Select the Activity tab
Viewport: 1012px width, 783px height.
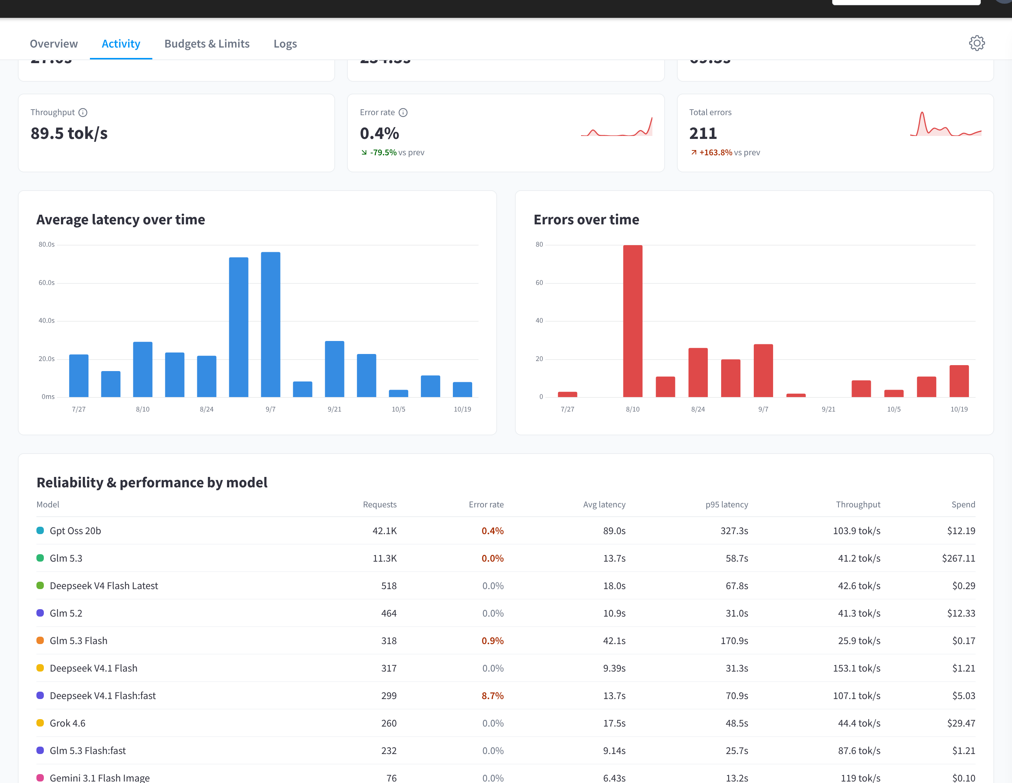pos(121,43)
